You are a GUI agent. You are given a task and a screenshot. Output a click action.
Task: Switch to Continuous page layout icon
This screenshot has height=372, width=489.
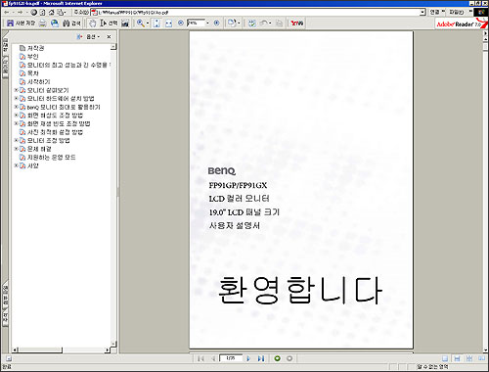click(x=457, y=358)
